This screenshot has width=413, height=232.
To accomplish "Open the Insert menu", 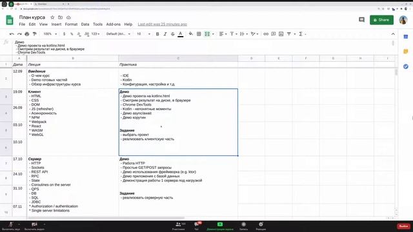I will point(56,24).
